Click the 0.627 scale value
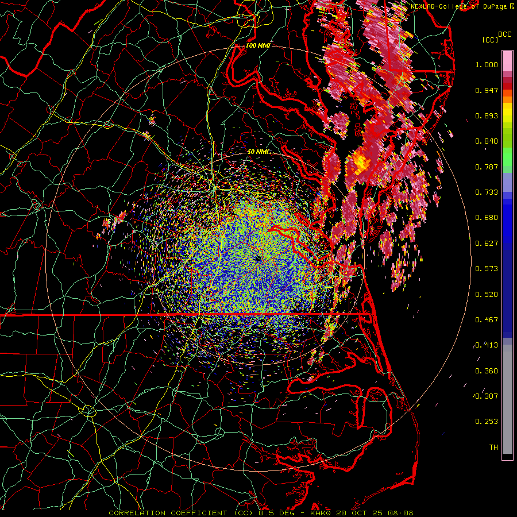517x517 pixels. [x=487, y=244]
